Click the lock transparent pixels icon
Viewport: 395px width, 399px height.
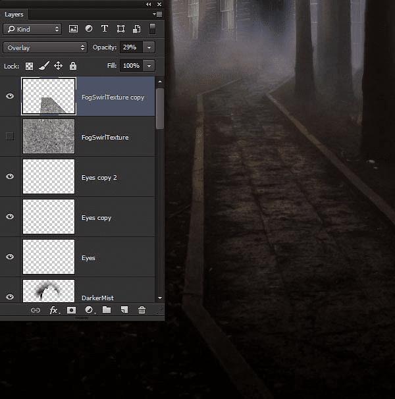pos(29,66)
